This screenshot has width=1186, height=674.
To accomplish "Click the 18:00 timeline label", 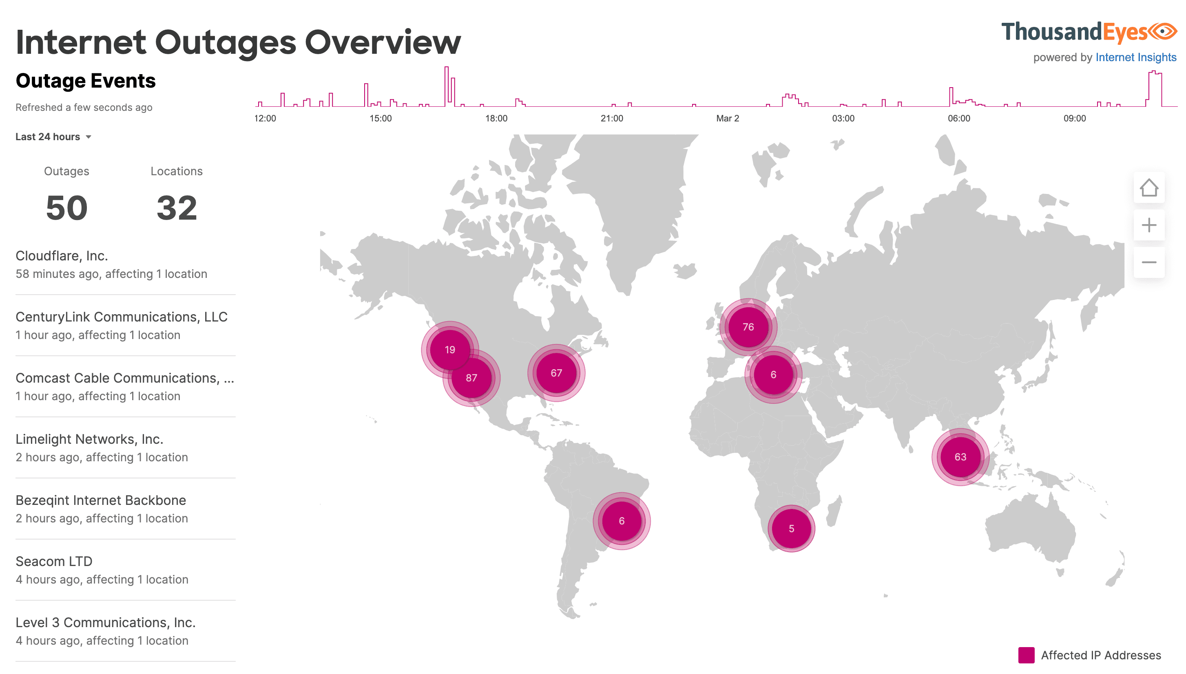I will pyautogui.click(x=496, y=119).
